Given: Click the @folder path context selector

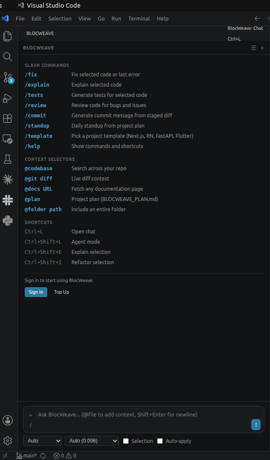Looking at the screenshot, I should pos(43,210).
